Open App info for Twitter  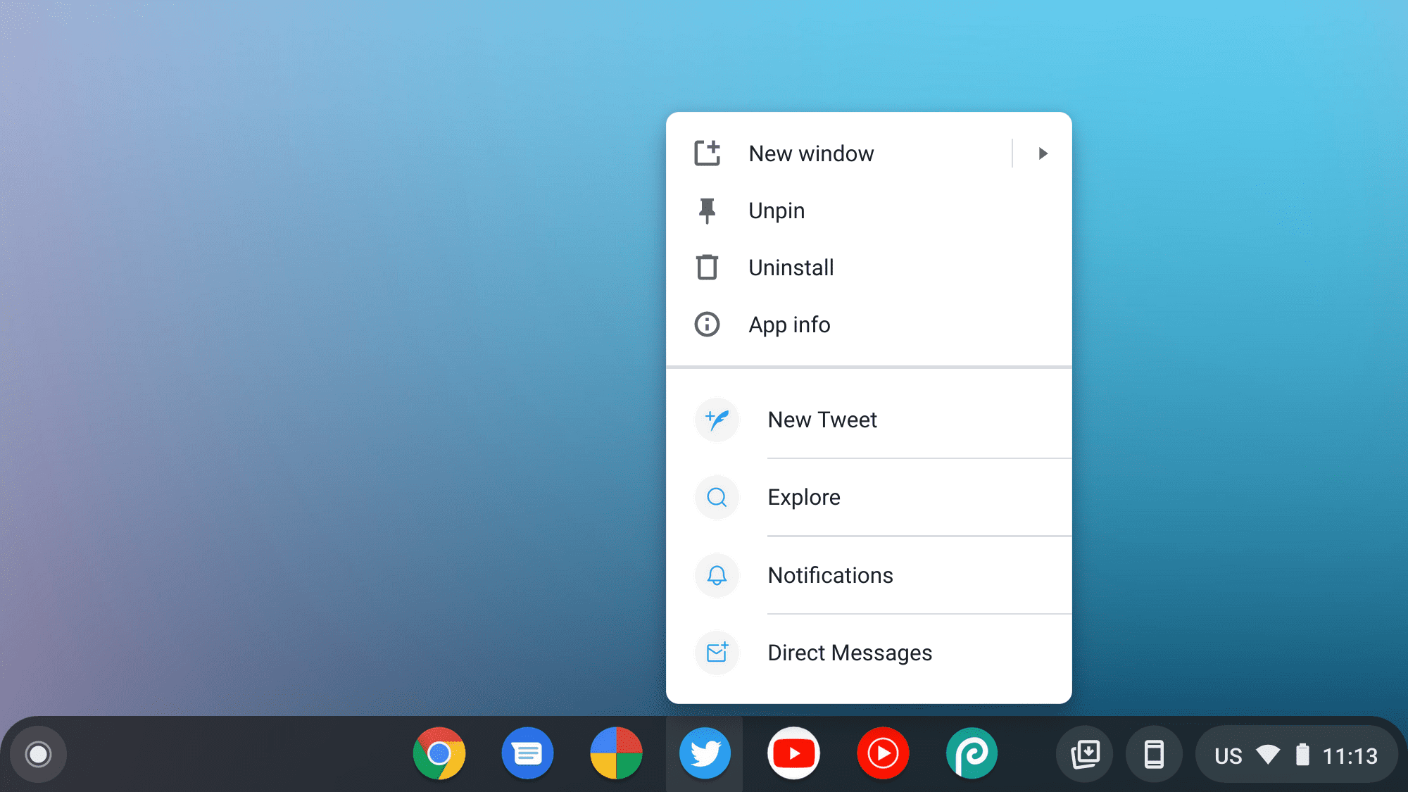click(789, 324)
